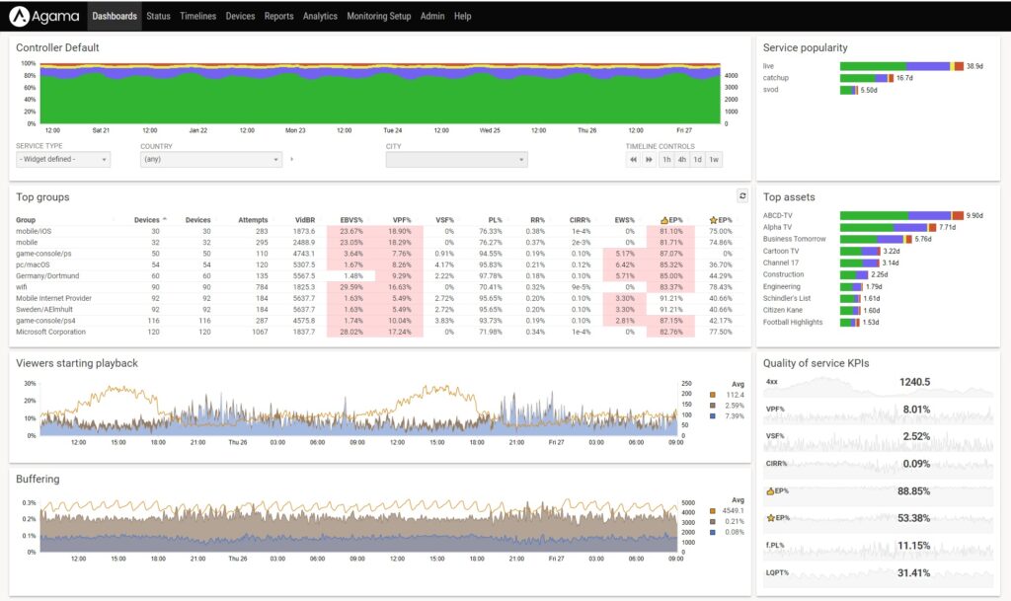This screenshot has width=1011, height=601.
Task: Toggle blue series in Viewers starting playback legend
Action: click(713, 416)
